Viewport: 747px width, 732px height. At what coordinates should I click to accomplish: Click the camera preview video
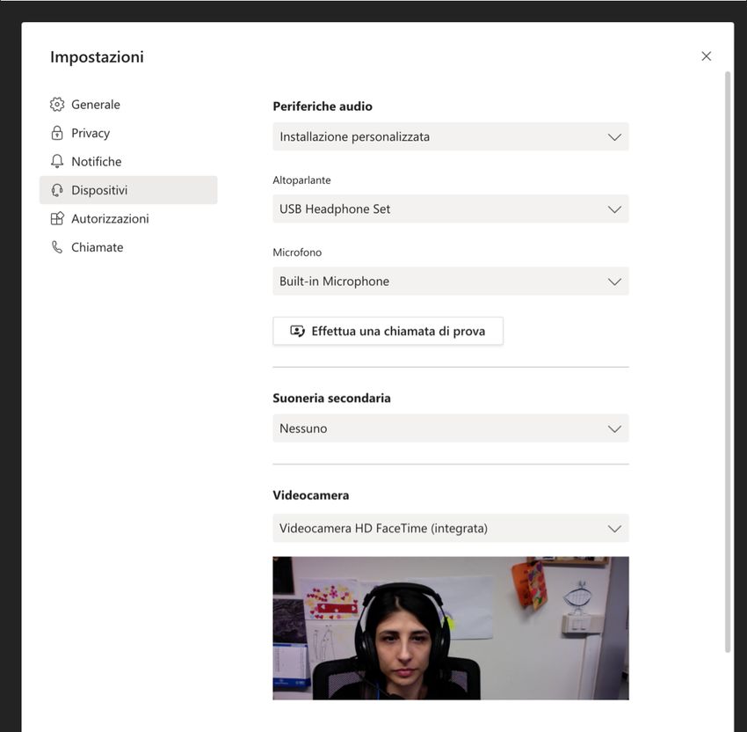[450, 628]
